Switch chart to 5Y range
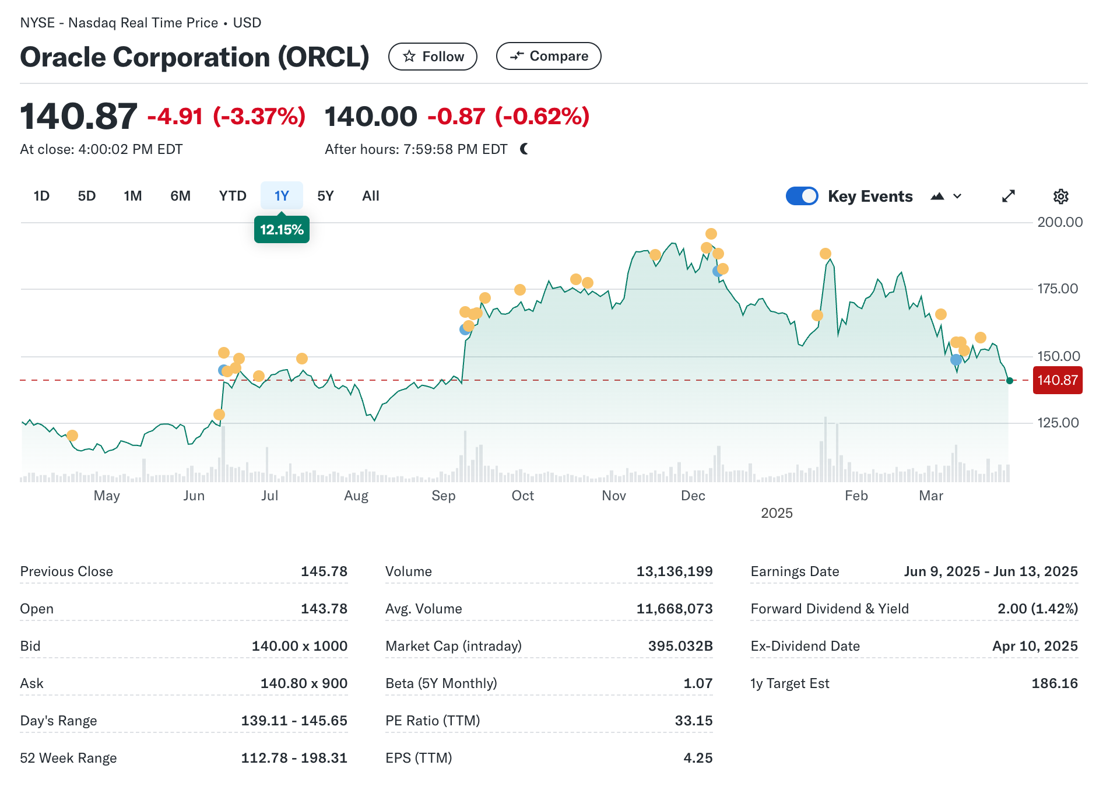The image size is (1110, 786). point(325,196)
